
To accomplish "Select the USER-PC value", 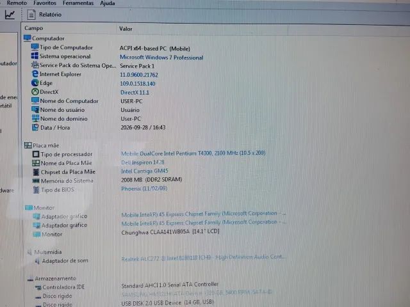I will click(x=131, y=101).
